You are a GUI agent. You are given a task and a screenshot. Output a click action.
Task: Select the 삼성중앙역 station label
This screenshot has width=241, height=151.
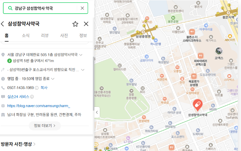pyautogui.click(x=143, y=37)
